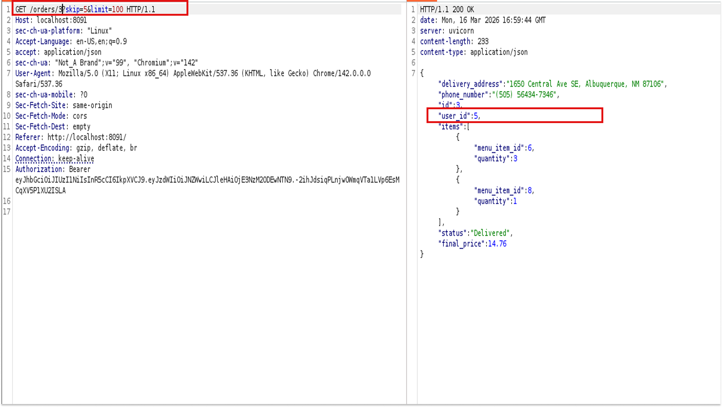Click the delivery_address value in response

pyautogui.click(x=586, y=84)
